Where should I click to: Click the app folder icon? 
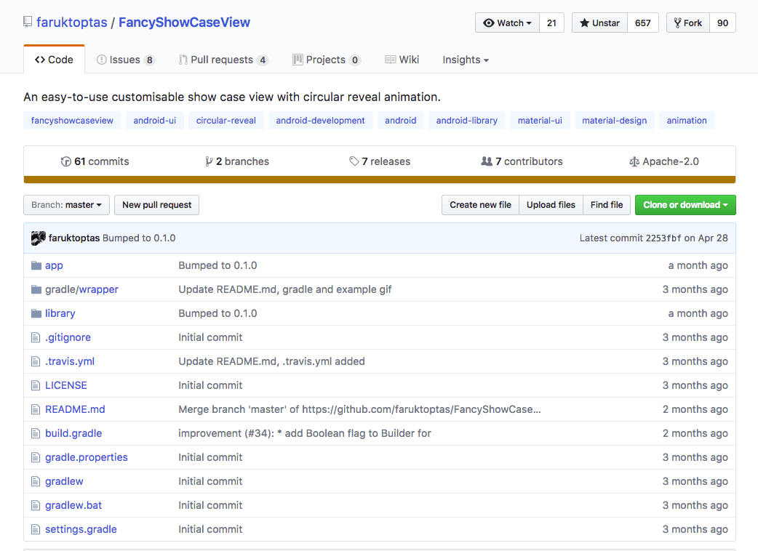[36, 265]
